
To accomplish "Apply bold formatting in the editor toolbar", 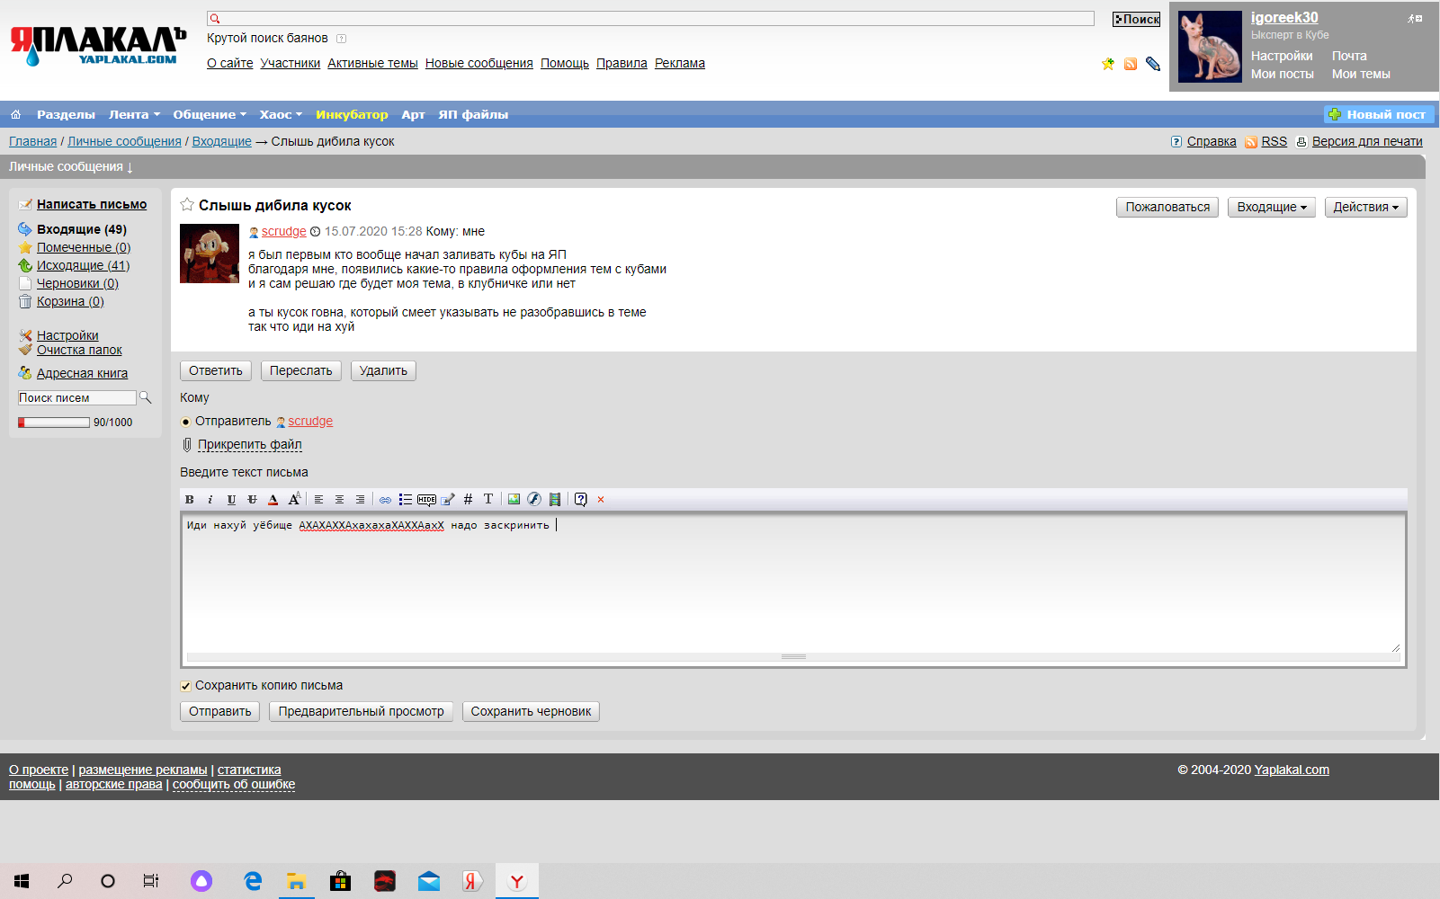I will tap(189, 500).
